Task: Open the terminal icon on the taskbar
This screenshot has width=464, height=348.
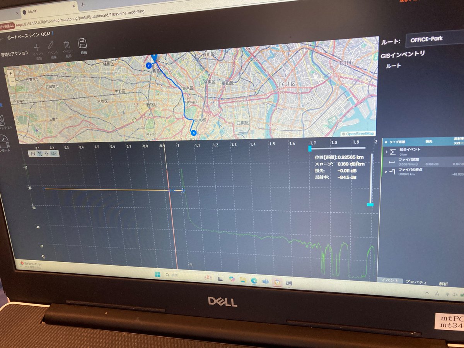Action: click(288, 283)
